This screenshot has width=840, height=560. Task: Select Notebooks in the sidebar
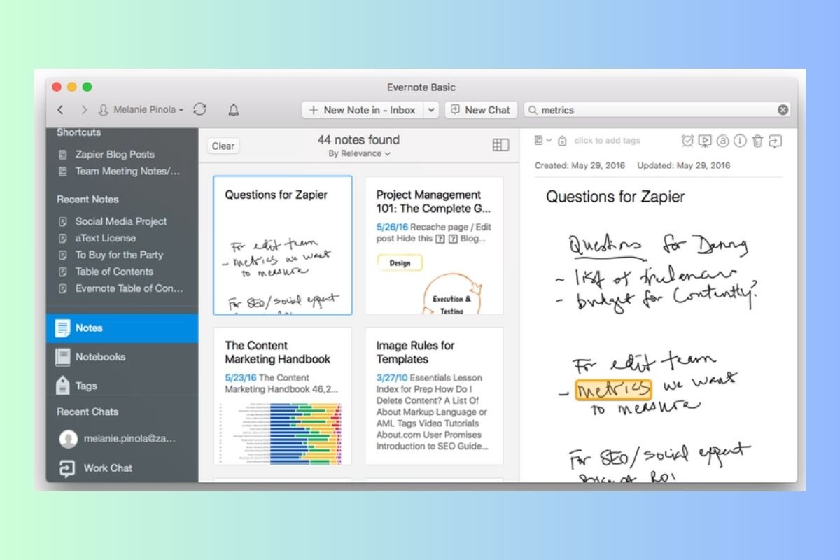tap(122, 357)
